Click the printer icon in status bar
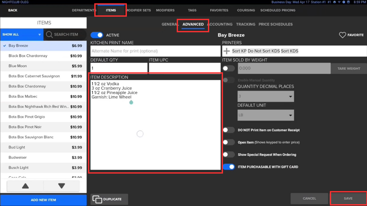367x206 pixels. click(334, 2)
